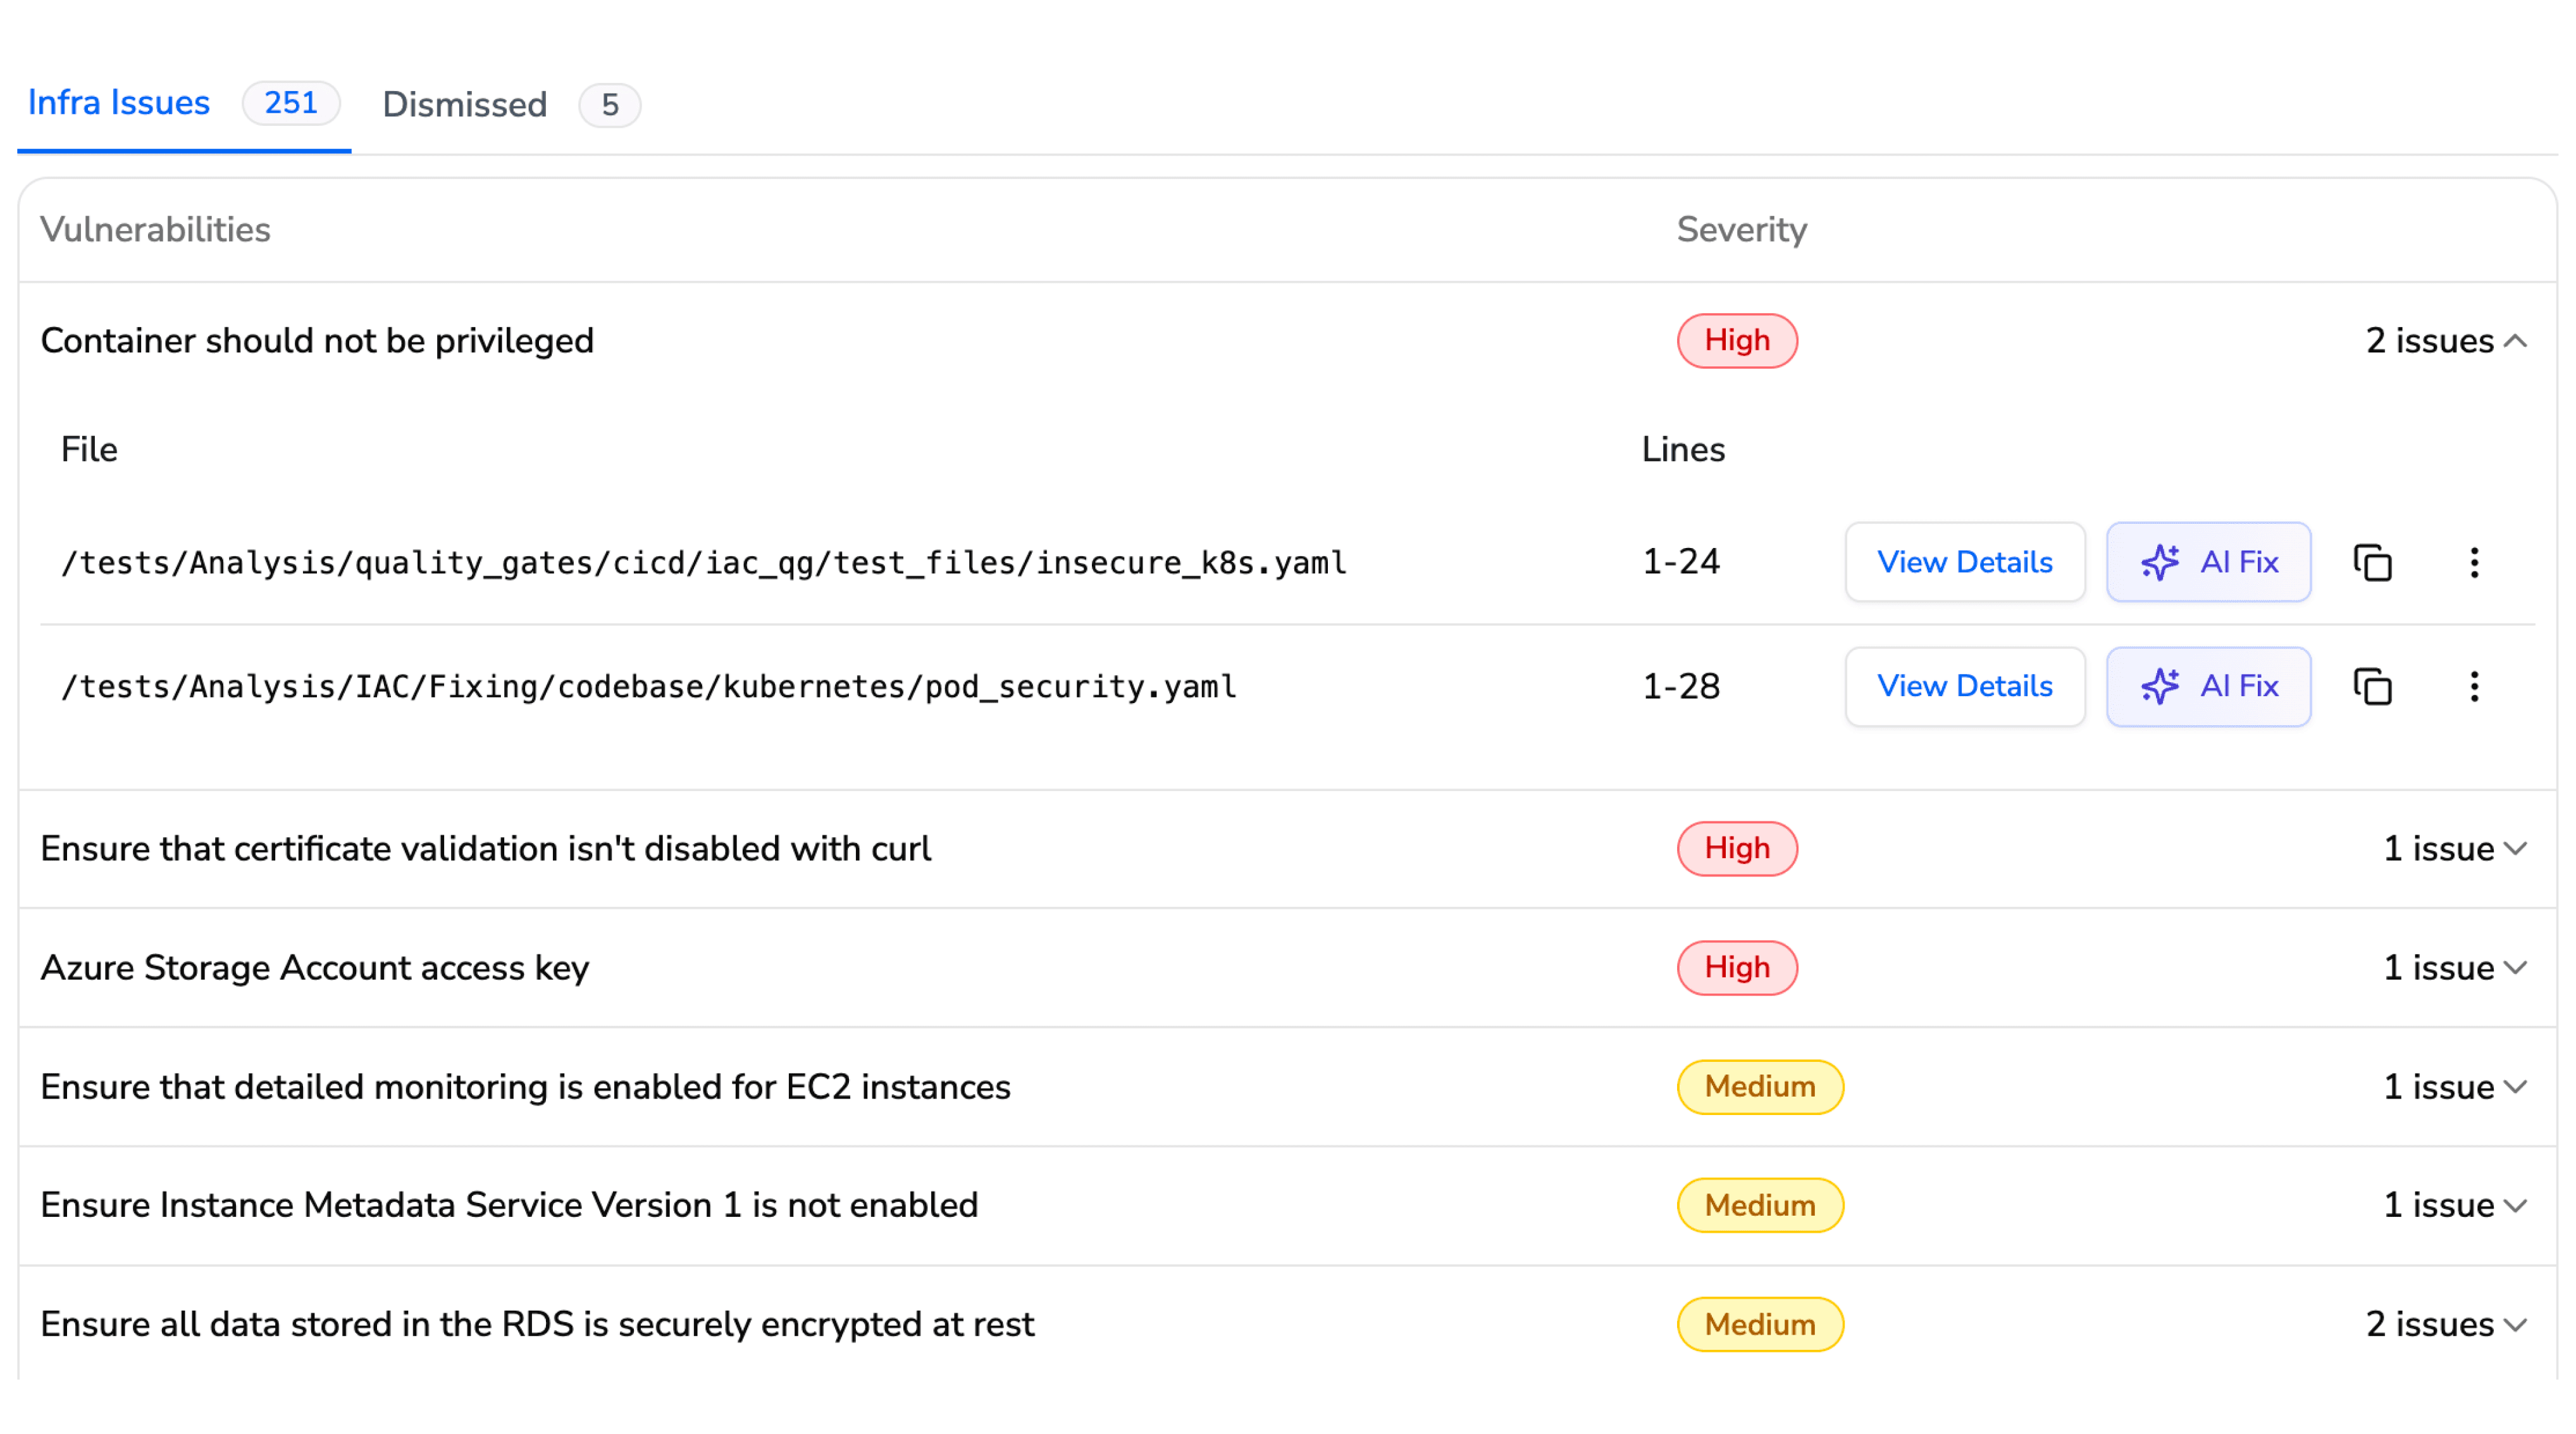Switch to the Dismissed tab

pos(464,104)
